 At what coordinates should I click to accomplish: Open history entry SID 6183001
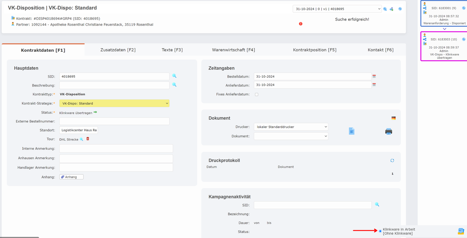pos(444,8)
